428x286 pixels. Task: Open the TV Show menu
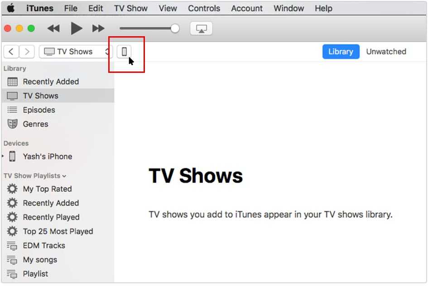point(131,8)
